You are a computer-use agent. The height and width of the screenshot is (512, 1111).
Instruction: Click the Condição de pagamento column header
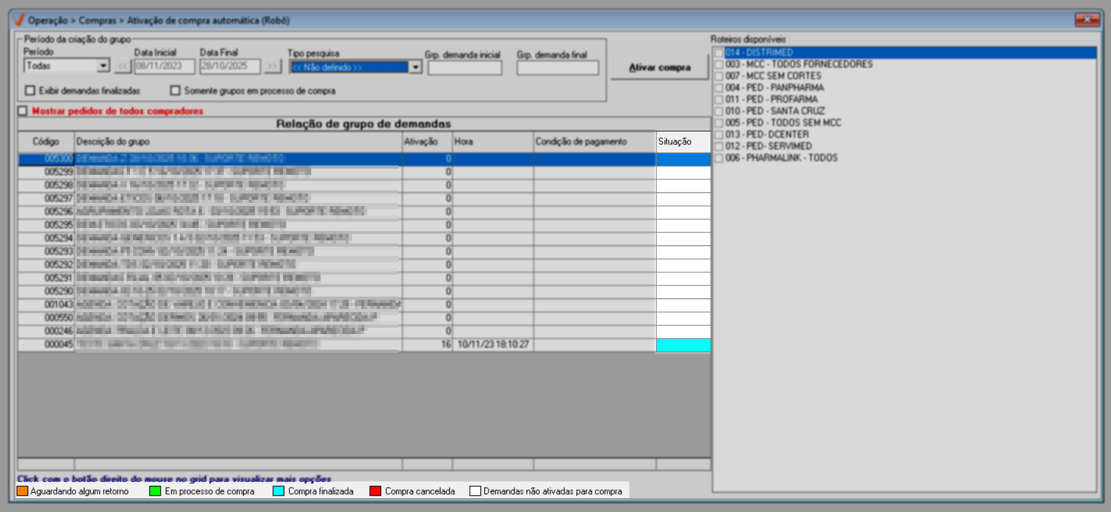pyautogui.click(x=595, y=142)
